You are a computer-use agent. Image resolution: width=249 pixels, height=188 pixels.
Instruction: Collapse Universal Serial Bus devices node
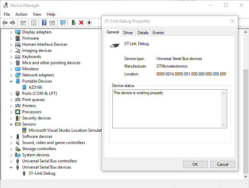pyautogui.click(x=11, y=167)
